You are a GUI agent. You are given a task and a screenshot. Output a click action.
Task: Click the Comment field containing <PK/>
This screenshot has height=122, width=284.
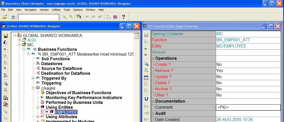click(248, 107)
